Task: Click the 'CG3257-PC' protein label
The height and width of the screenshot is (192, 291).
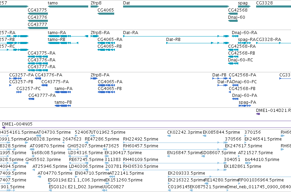Action: (28, 89)
